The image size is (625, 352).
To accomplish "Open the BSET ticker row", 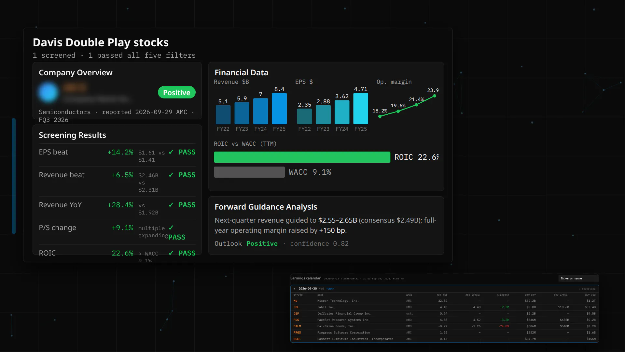I will [x=444, y=339].
